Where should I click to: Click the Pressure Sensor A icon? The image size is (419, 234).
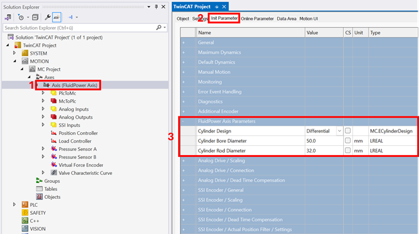pyautogui.click(x=54, y=149)
